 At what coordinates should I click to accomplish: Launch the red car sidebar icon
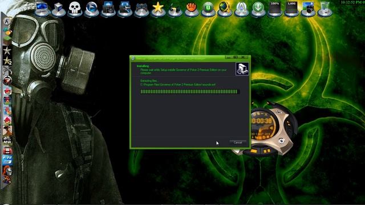[x=7, y=150]
